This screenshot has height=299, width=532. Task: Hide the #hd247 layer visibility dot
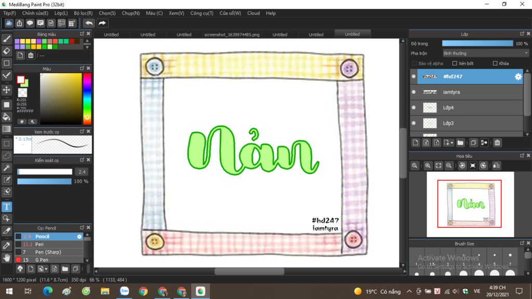tap(414, 77)
